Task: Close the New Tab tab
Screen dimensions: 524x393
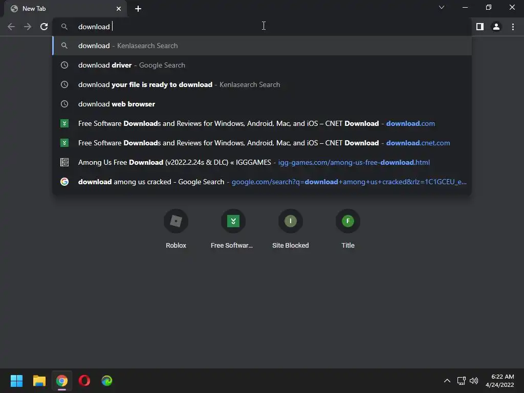Action: click(x=119, y=9)
